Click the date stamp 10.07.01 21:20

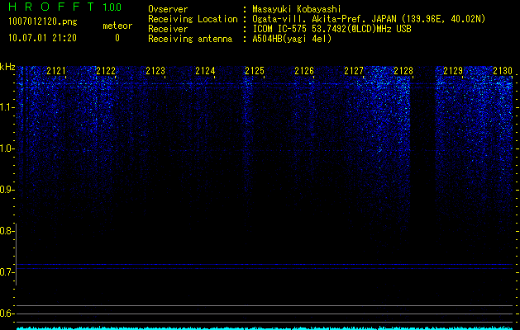[x=42, y=38]
